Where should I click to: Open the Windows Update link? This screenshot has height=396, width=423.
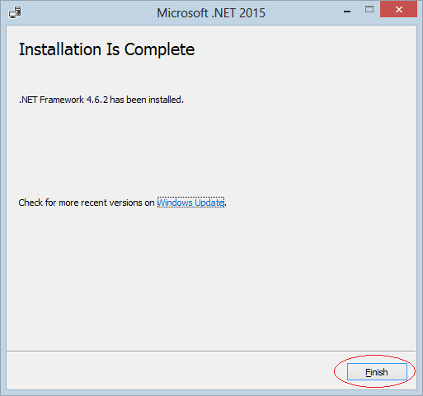point(190,203)
